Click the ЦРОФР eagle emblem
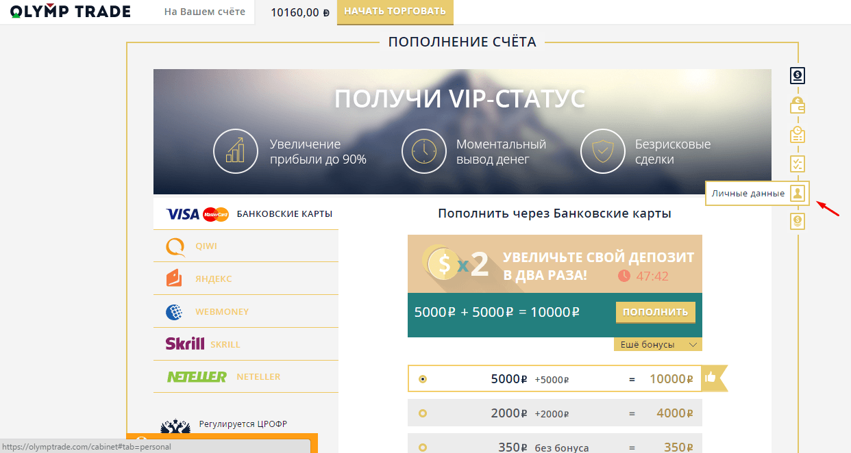Image resolution: width=851 pixels, height=453 pixels. 175,426
